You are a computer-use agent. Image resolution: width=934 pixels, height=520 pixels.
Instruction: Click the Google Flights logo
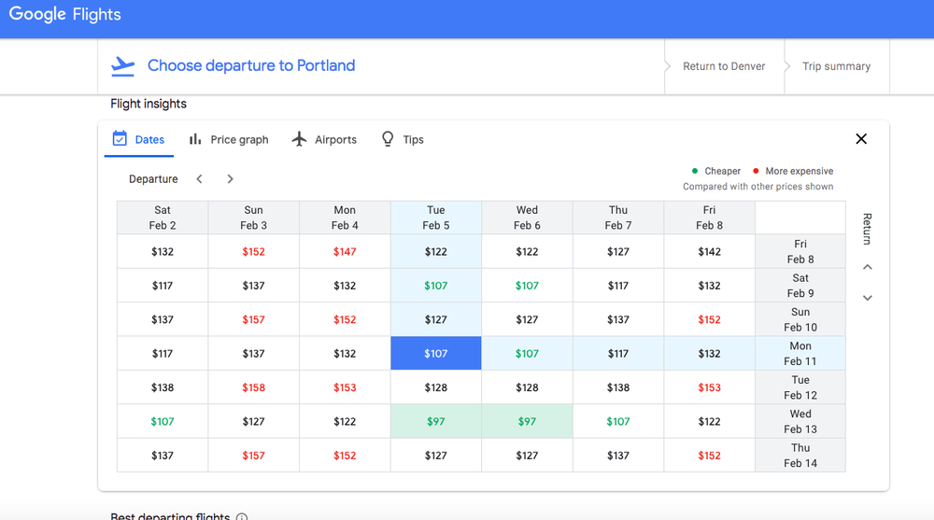click(65, 14)
